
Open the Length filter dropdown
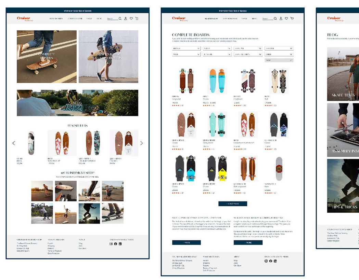(x=217, y=54)
